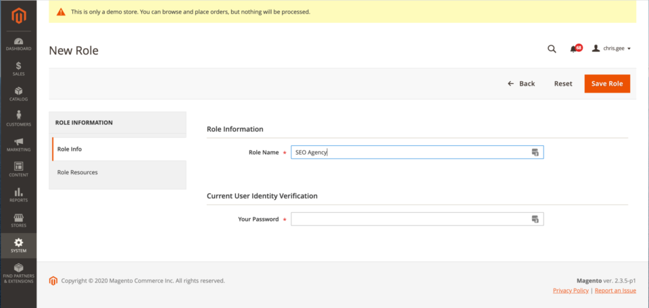The width and height of the screenshot is (649, 308).
Task: Select the Role Info tab
Action: coord(118,149)
